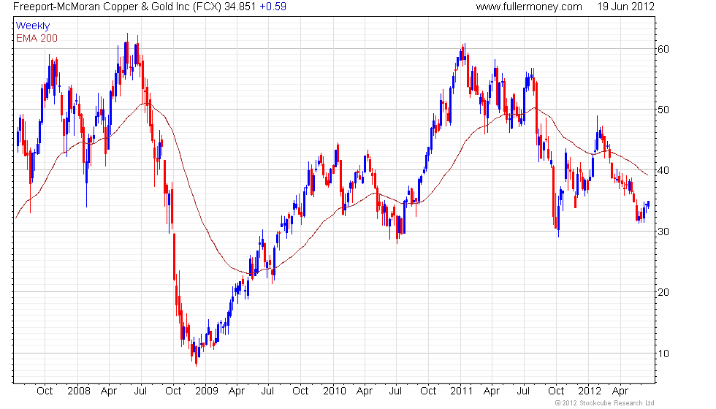Click the 2008 year axis label

pos(79,391)
